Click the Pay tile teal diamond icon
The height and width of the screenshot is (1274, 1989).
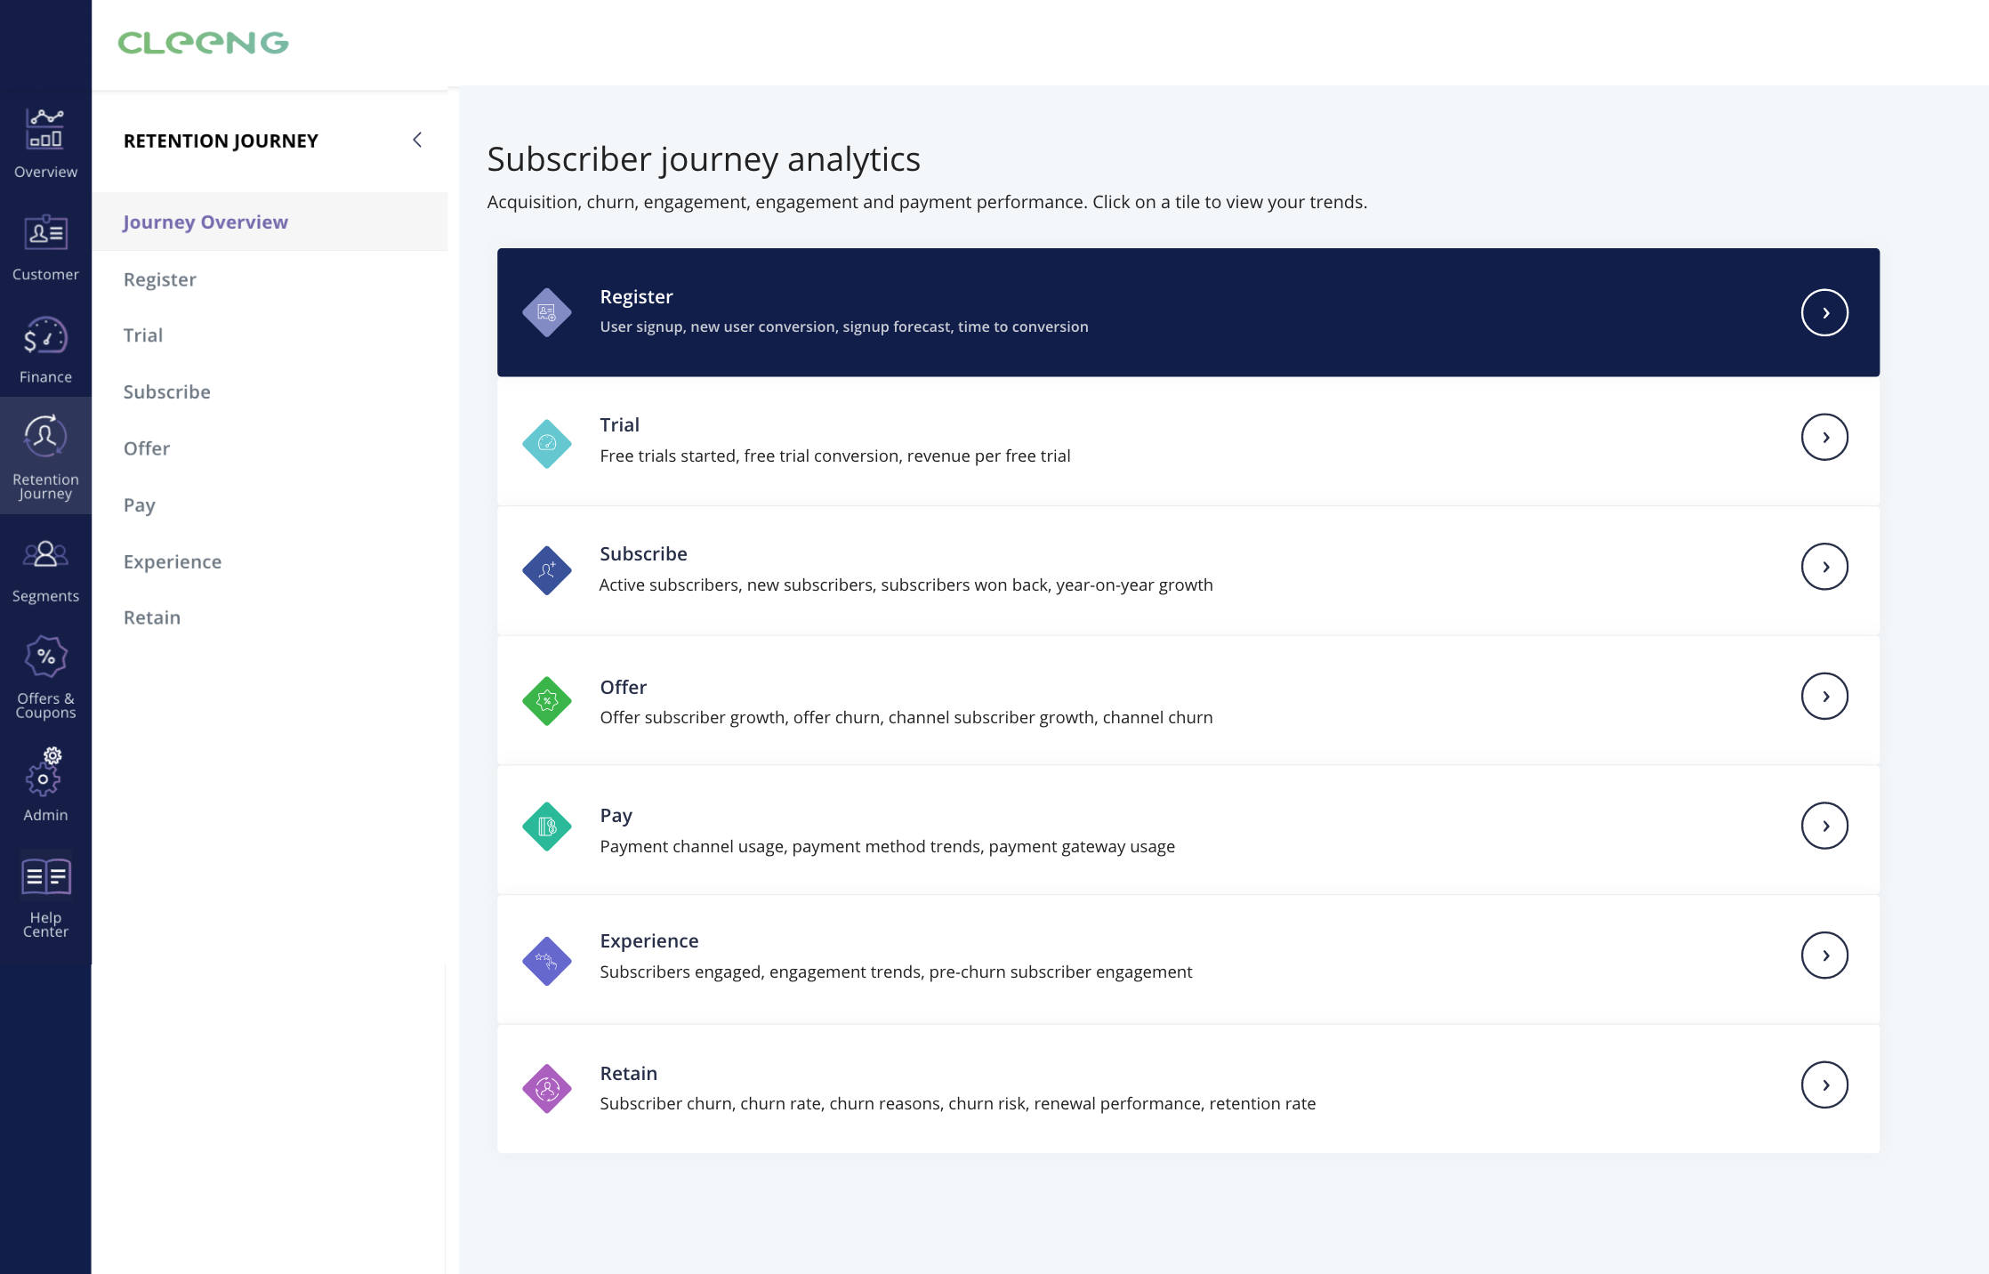click(547, 826)
